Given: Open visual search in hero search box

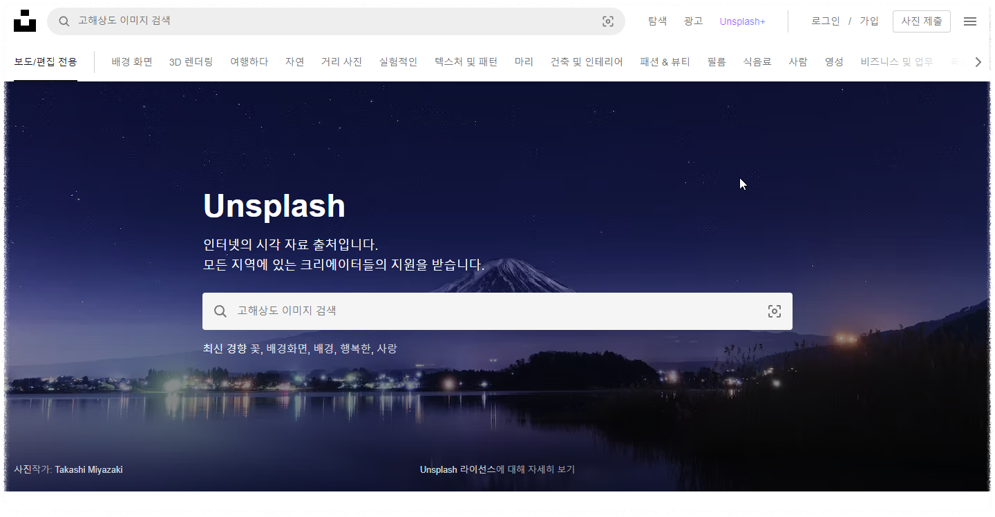Looking at the screenshot, I should [775, 311].
